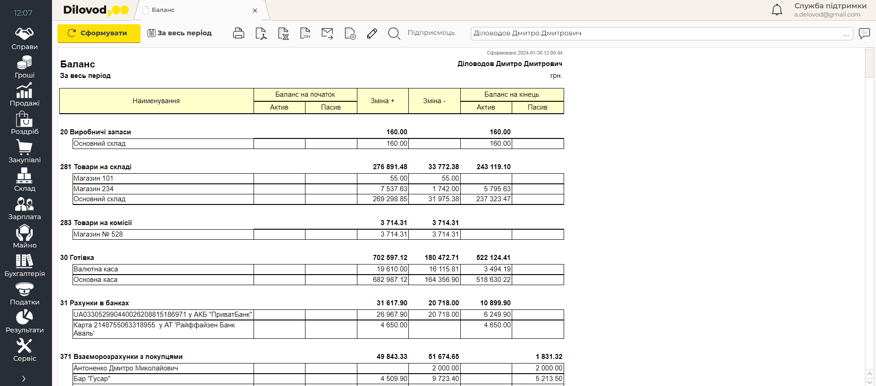Image resolution: width=876 pixels, height=386 pixels.
Task: Click the pencil edit icon
Action: pyautogui.click(x=372, y=33)
